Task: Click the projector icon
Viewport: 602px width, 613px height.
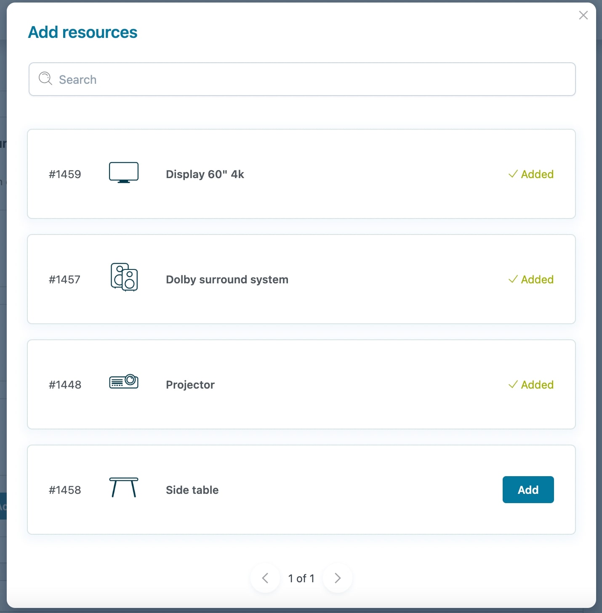Action: [x=124, y=381]
